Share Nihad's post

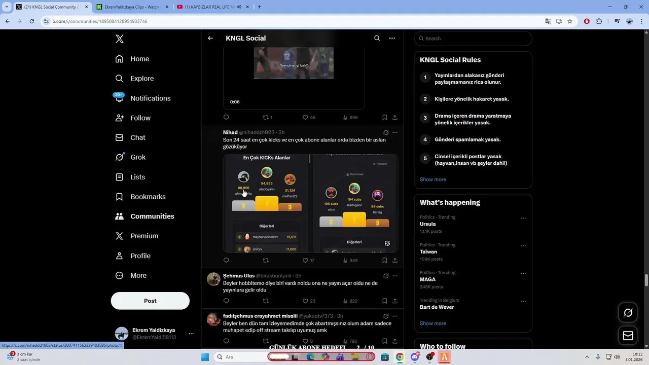point(394,260)
